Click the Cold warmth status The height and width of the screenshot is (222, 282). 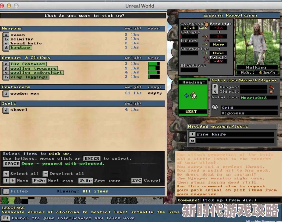click(x=249, y=107)
